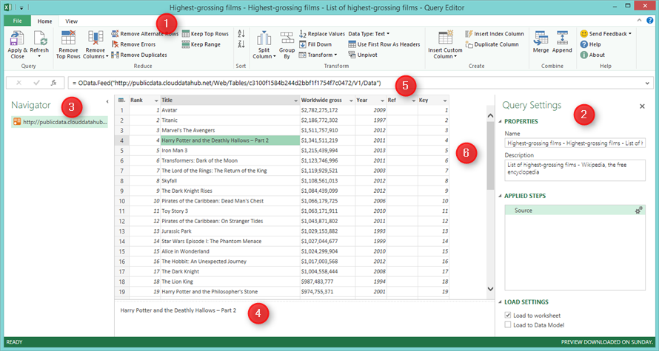Expand the formula bar with chevron
The height and width of the screenshot is (351, 659).
click(647, 83)
